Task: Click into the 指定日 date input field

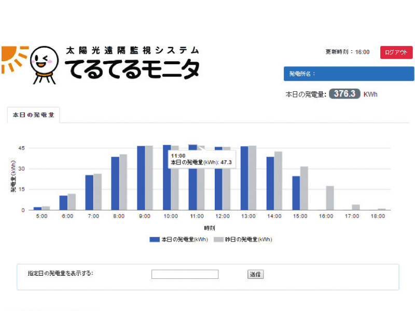Action: point(185,274)
